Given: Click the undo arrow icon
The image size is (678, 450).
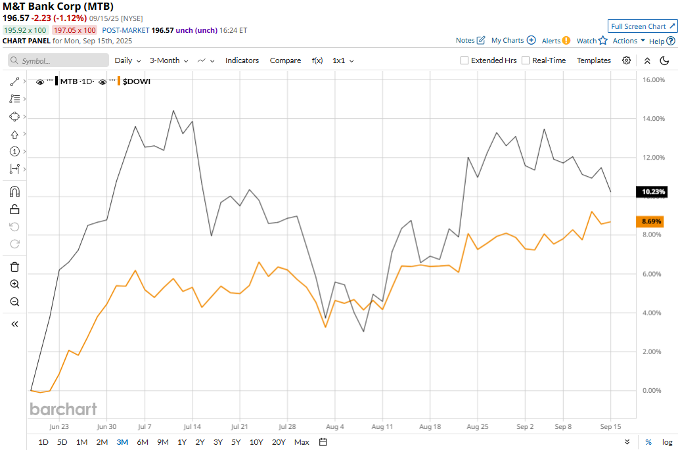Looking at the screenshot, I should tap(14, 227).
